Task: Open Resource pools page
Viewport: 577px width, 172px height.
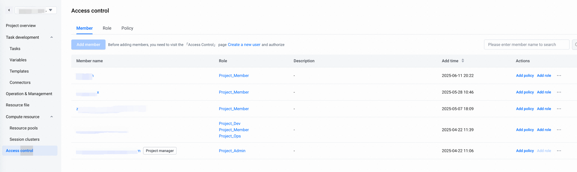Action: coord(23,128)
